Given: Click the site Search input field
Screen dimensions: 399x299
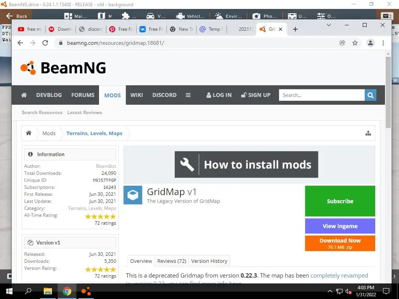Looking at the screenshot, I should point(321,95).
